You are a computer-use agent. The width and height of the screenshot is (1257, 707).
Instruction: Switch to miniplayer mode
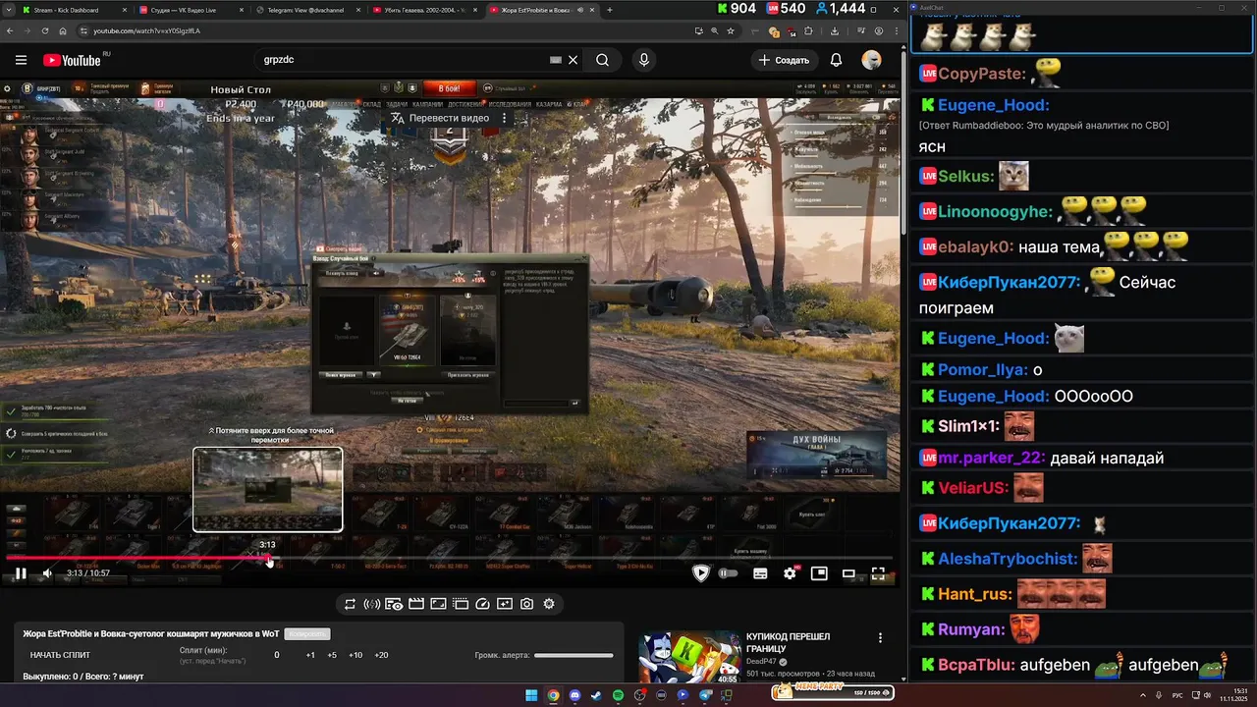pos(819,573)
